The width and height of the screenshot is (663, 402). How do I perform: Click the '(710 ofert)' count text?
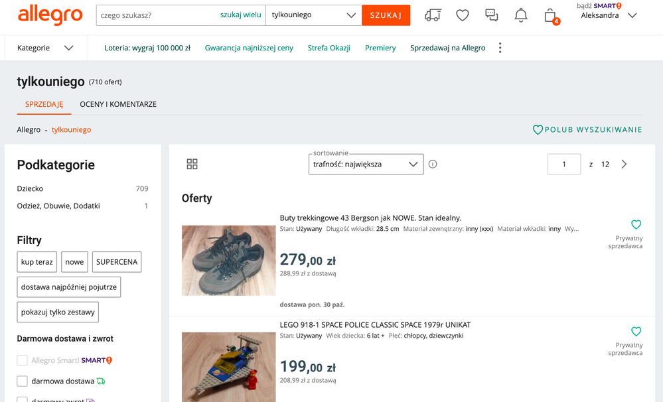[106, 82]
